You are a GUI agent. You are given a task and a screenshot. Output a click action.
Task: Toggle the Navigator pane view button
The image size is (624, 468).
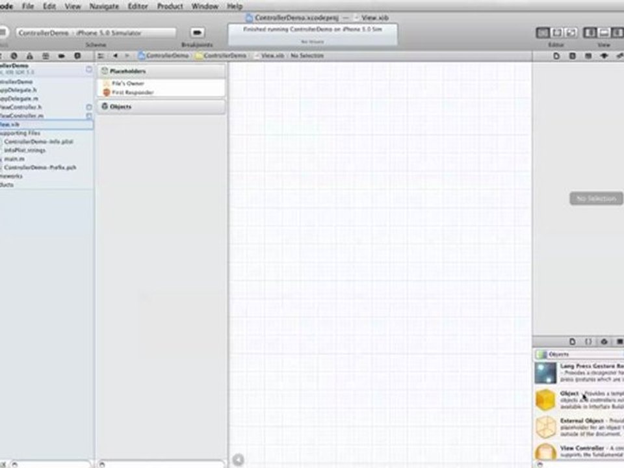(590, 32)
